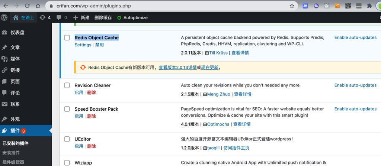Open the browser Extensions puzzle icon
Image resolution: width=381 pixels, height=166 pixels.
point(369,6)
